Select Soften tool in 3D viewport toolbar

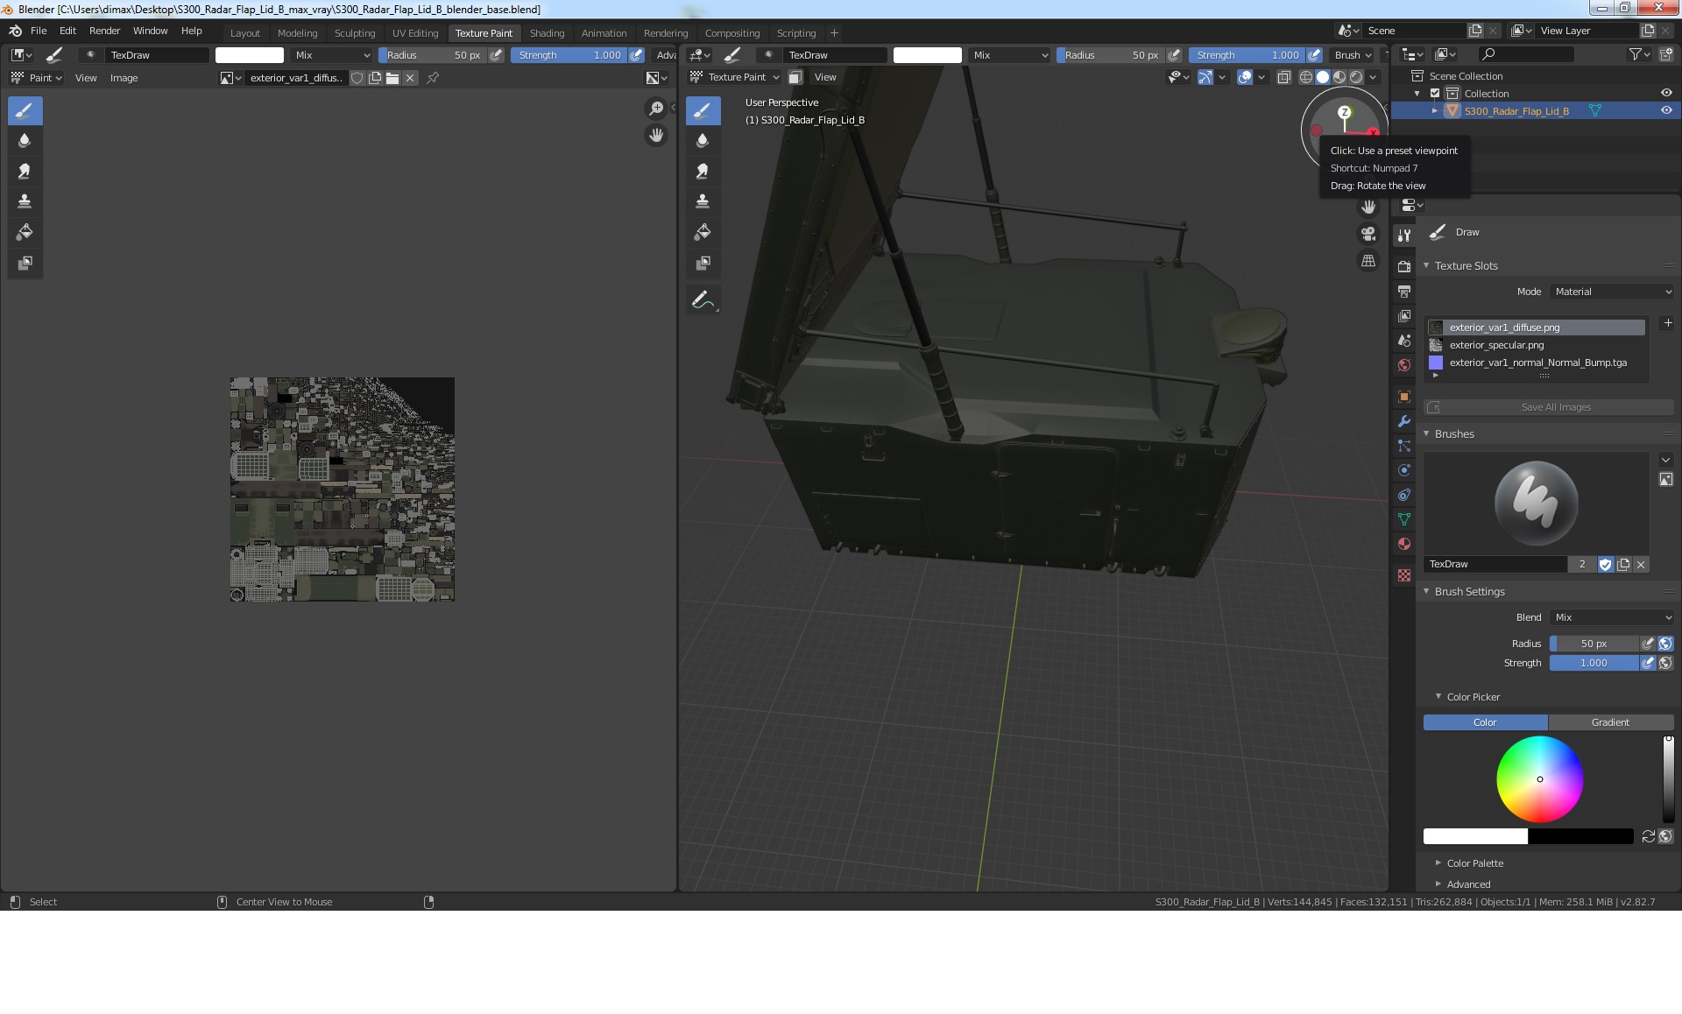point(703,141)
